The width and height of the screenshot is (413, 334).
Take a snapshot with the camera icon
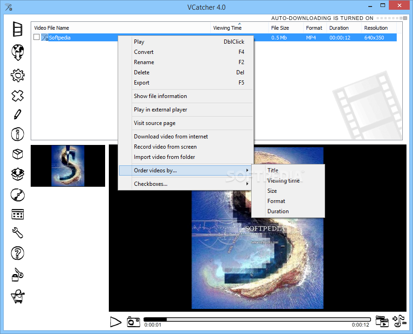coord(133,321)
